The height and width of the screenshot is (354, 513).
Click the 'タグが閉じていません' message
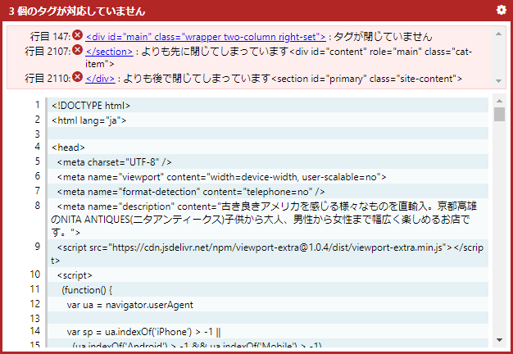[384, 37]
